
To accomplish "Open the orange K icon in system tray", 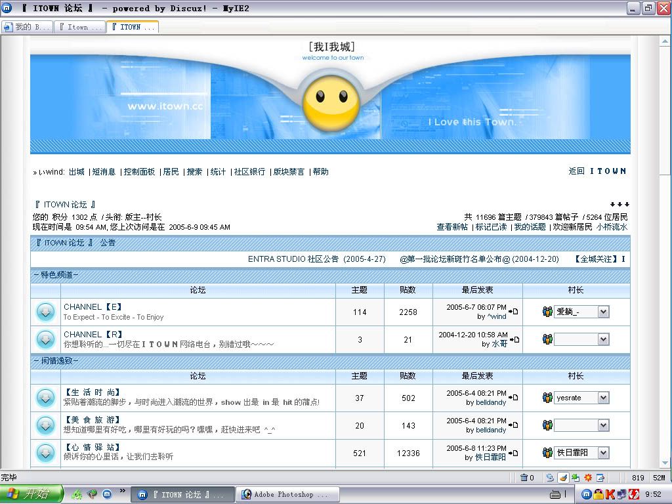I will coord(610,494).
